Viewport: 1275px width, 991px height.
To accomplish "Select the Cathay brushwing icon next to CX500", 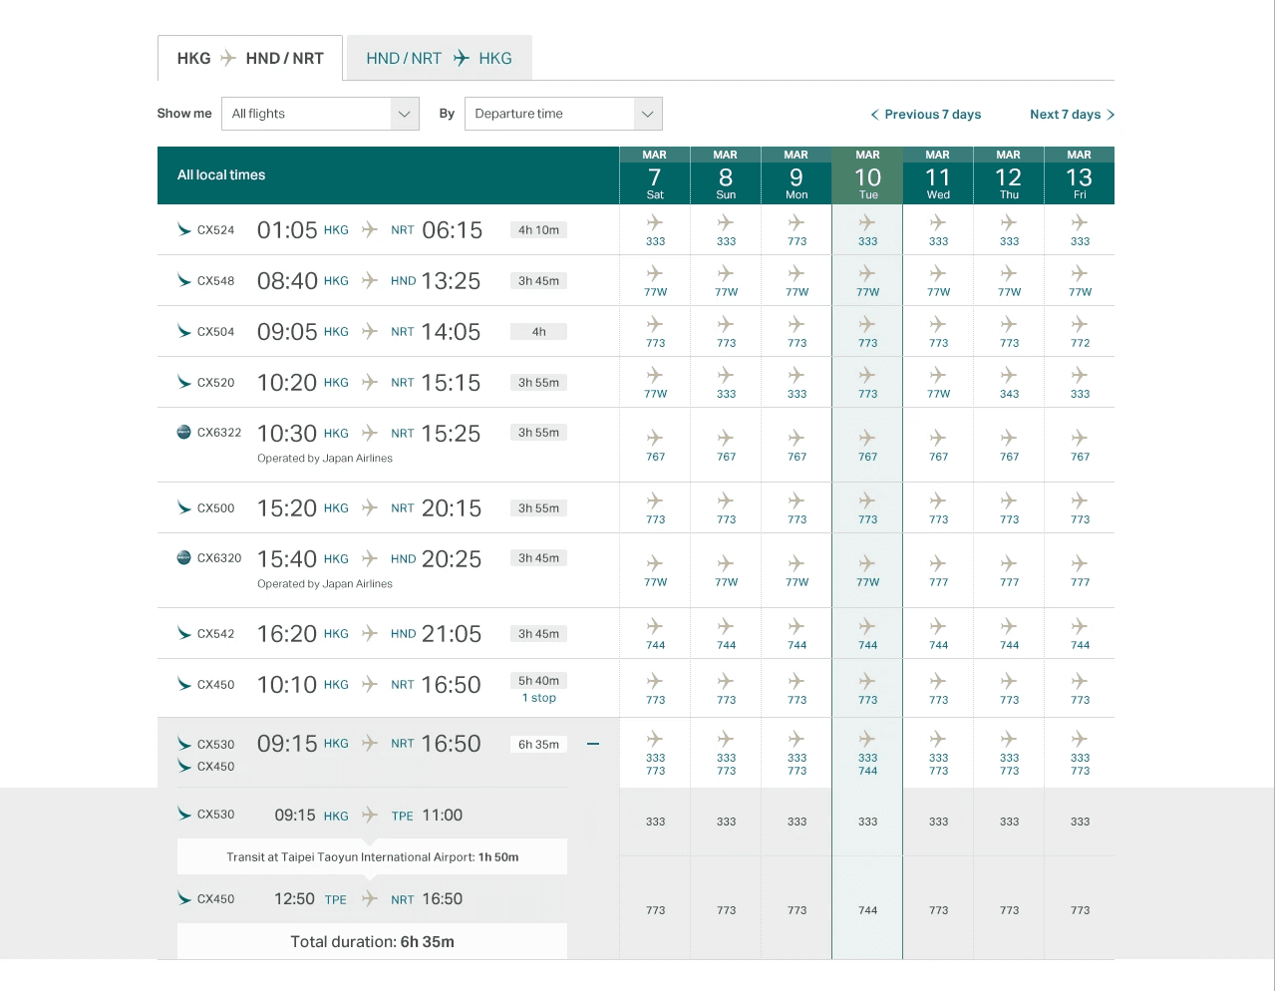I will pos(182,507).
